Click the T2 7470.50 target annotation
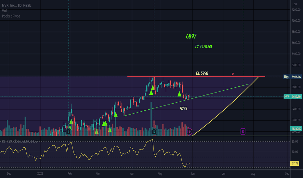The height and width of the screenshot is (178, 303). [203, 47]
